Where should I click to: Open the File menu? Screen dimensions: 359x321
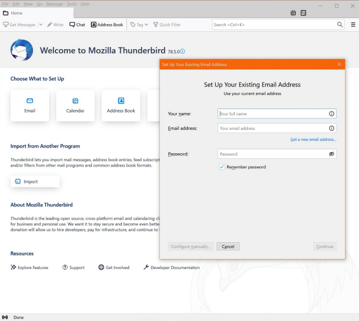pyautogui.click(x=5, y=4)
